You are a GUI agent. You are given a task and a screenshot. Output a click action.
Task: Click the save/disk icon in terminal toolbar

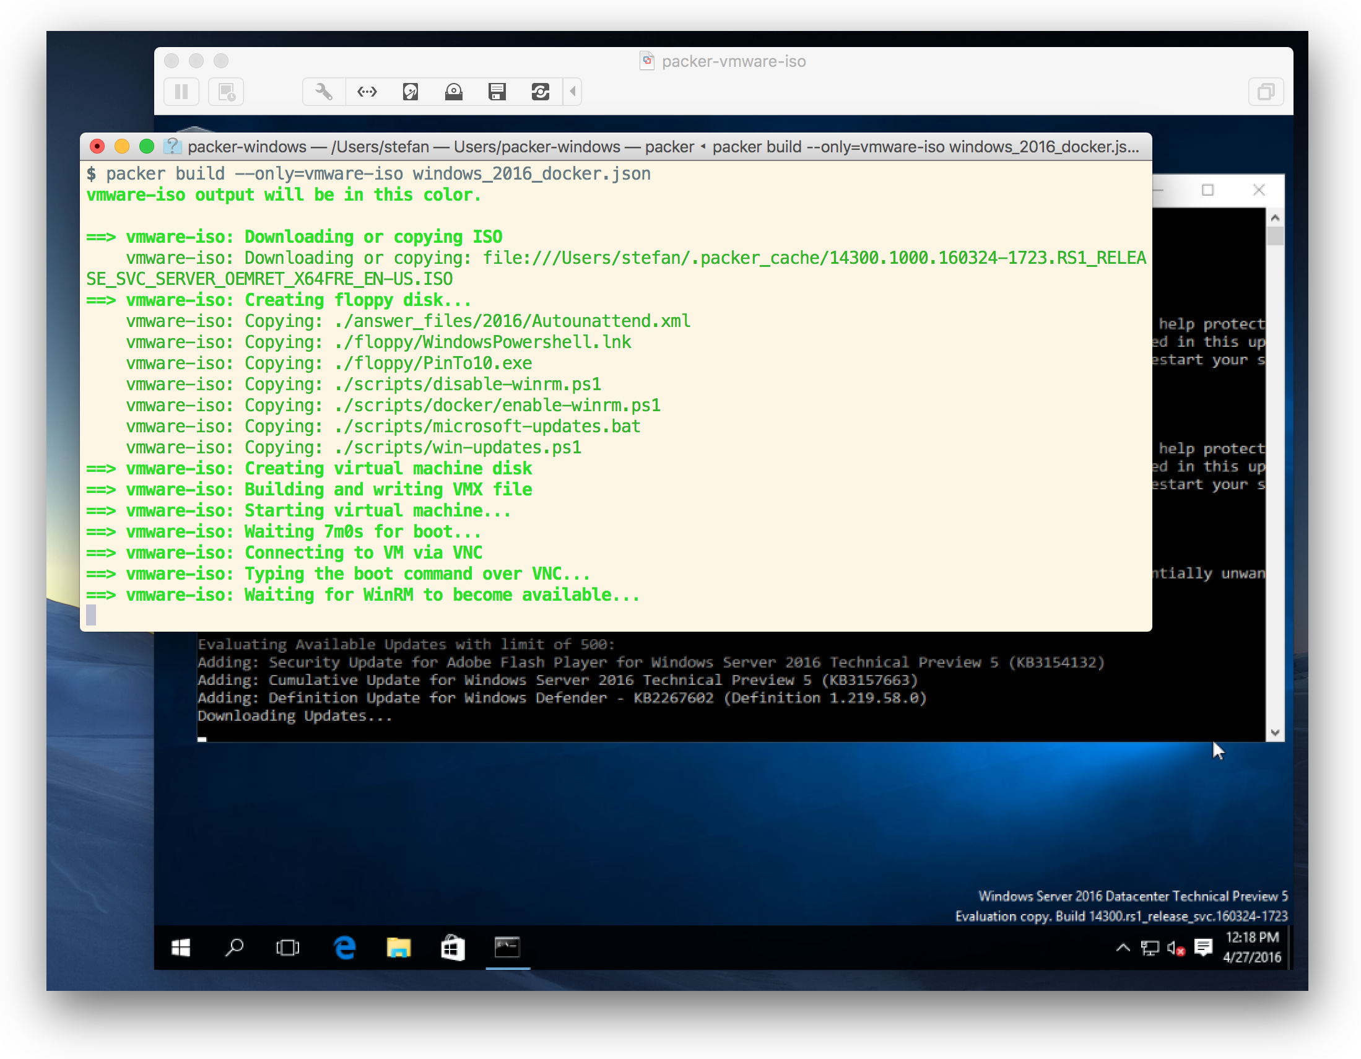(x=498, y=92)
